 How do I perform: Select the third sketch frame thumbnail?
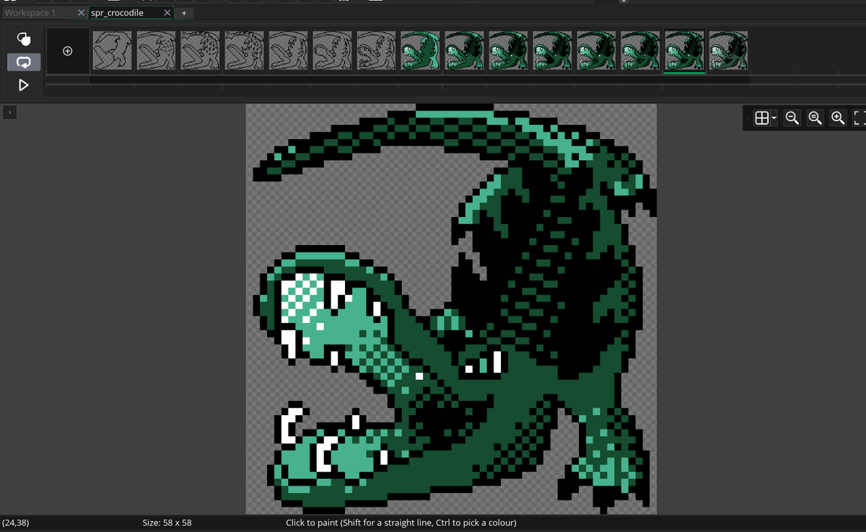point(200,50)
